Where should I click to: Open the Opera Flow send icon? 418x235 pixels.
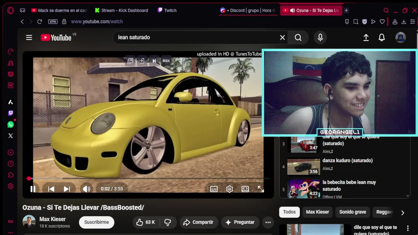point(373,22)
